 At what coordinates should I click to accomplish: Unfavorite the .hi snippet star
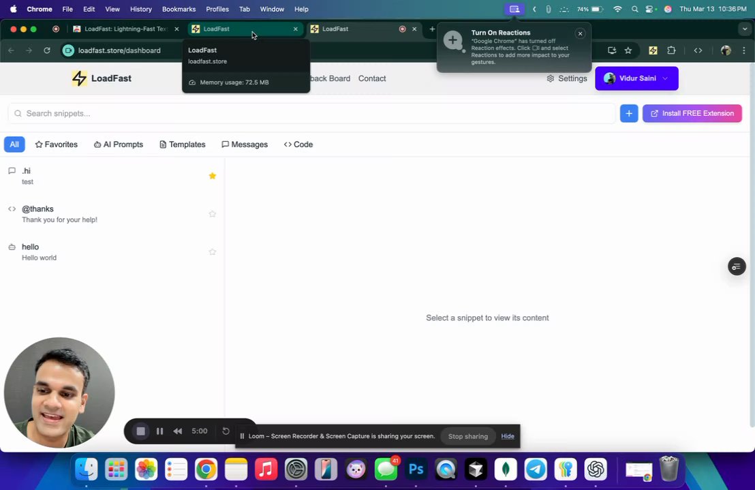point(213,176)
